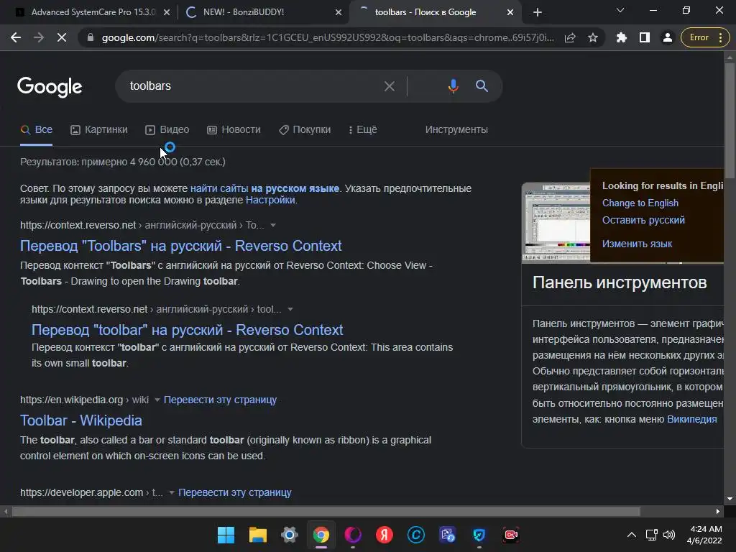Open the tab search chevron
The width and height of the screenshot is (736, 552).
tap(620, 10)
